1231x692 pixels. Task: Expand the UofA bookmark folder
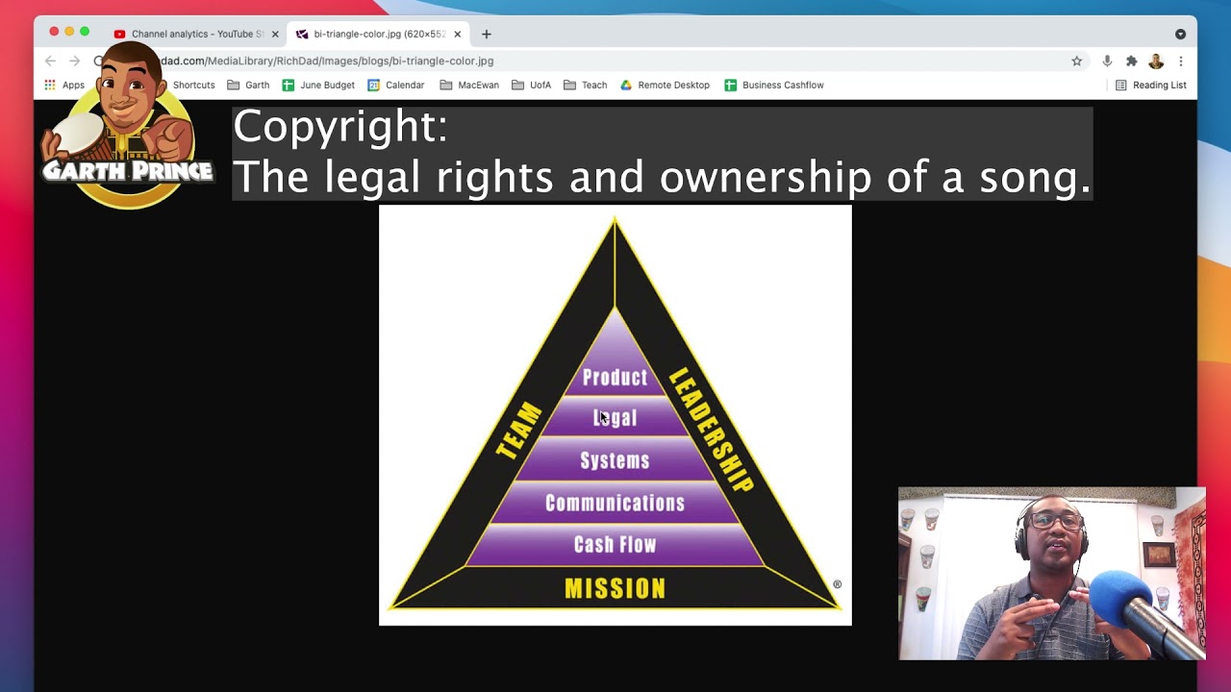click(532, 85)
